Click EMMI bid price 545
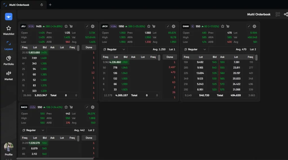 (214, 62)
